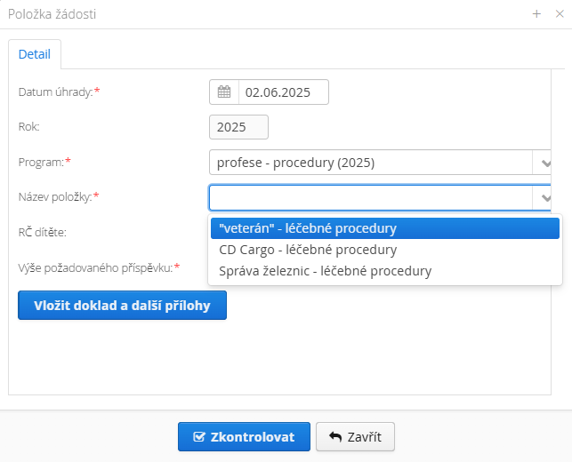Image resolution: width=572 pixels, height=462 pixels.
Task: Open the Program combo box text area
Action: coord(371,162)
